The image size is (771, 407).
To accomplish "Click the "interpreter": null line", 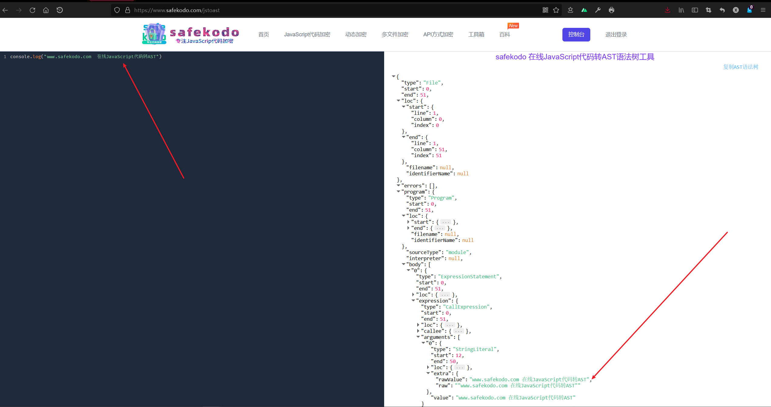I will point(434,258).
